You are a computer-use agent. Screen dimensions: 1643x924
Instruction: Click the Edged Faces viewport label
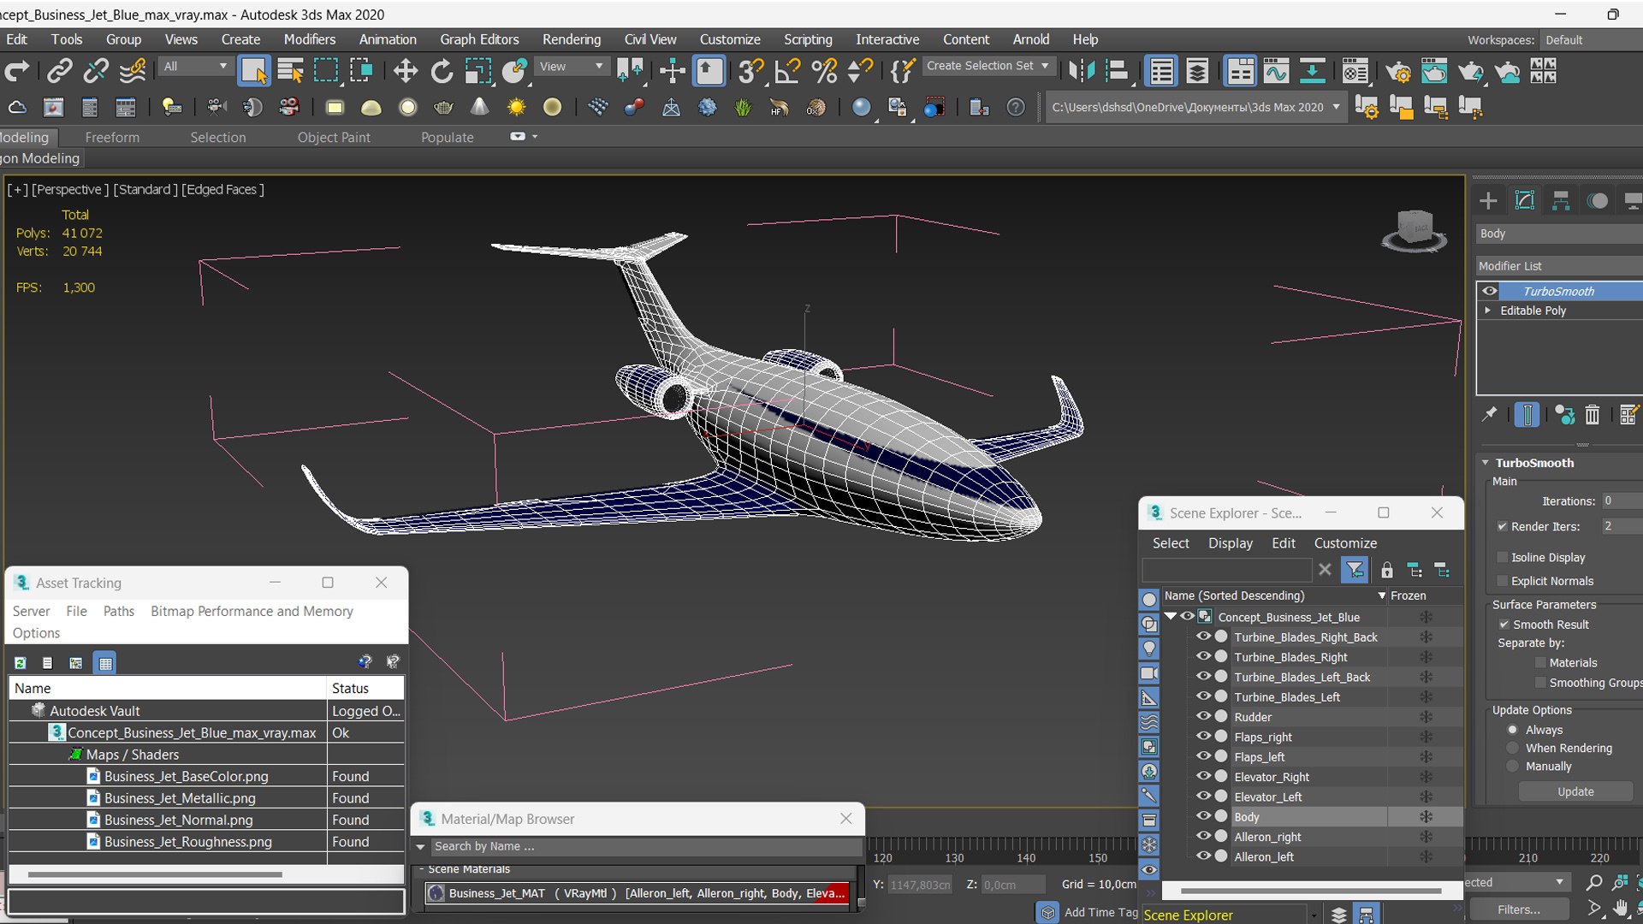click(x=222, y=190)
